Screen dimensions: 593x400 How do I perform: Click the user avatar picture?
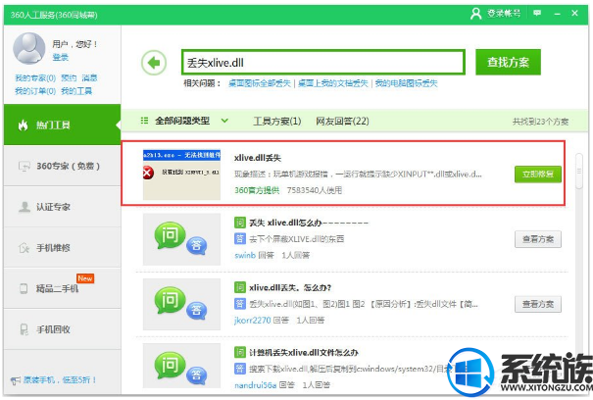(29, 48)
